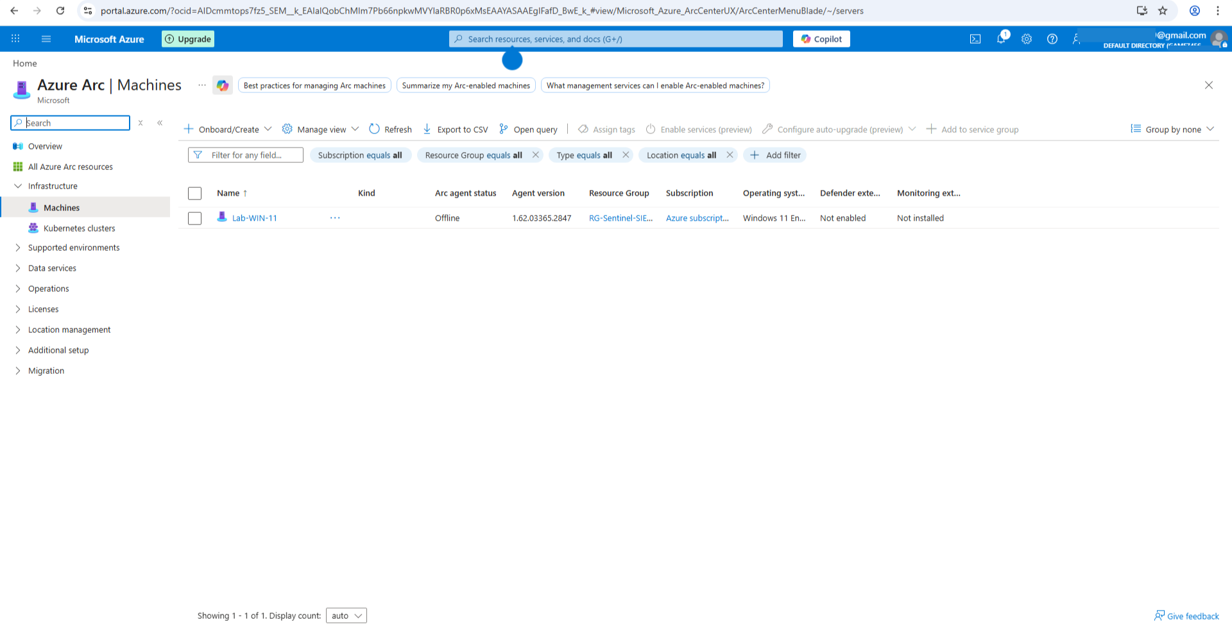
Task: Open the page title ellipsis menu
Action: [202, 85]
